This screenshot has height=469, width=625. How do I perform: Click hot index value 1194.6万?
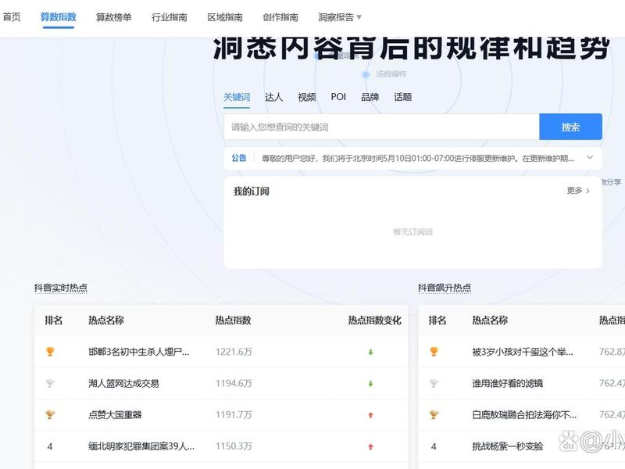[x=234, y=383]
